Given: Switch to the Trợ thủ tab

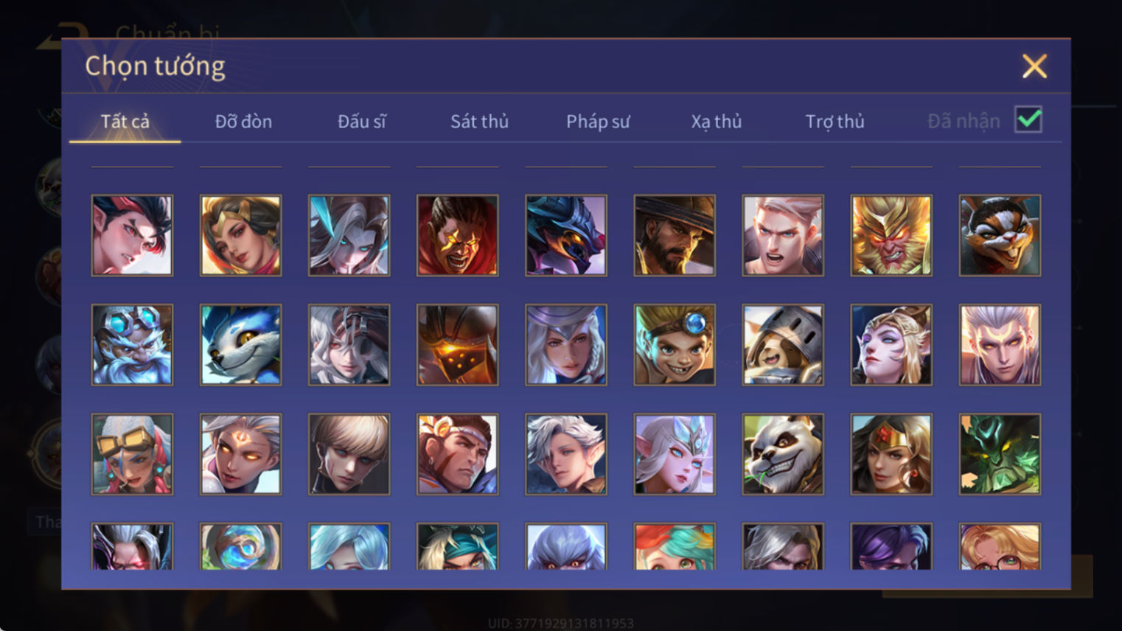Looking at the screenshot, I should (x=834, y=121).
